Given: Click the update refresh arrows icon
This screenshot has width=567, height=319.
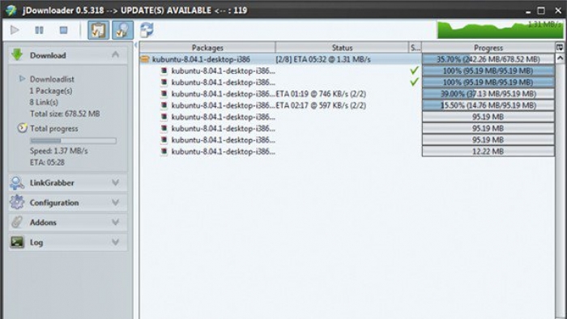Looking at the screenshot, I should [147, 30].
